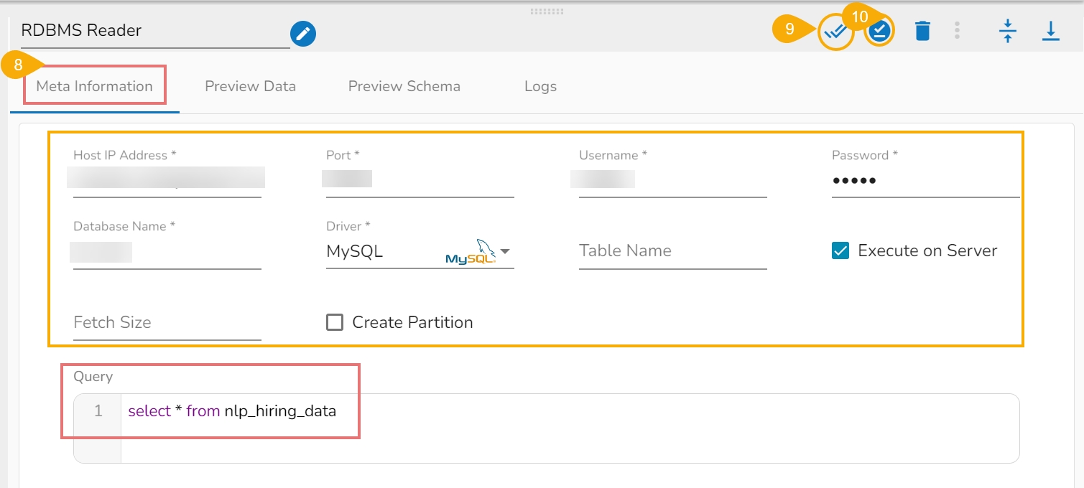Expand the Driver dropdown arrow
This screenshot has width=1084, height=488.
[505, 251]
